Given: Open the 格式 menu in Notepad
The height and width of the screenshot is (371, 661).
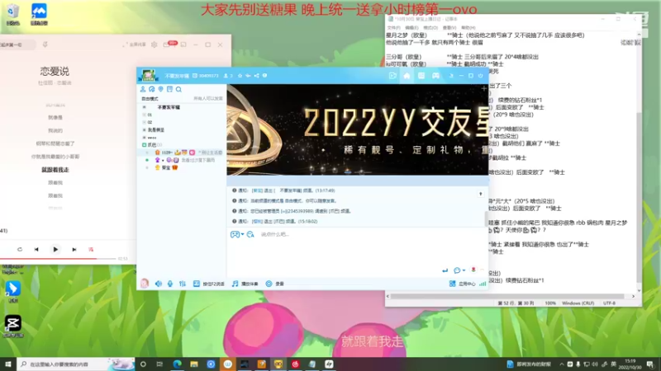Looking at the screenshot, I should (x=430, y=28).
